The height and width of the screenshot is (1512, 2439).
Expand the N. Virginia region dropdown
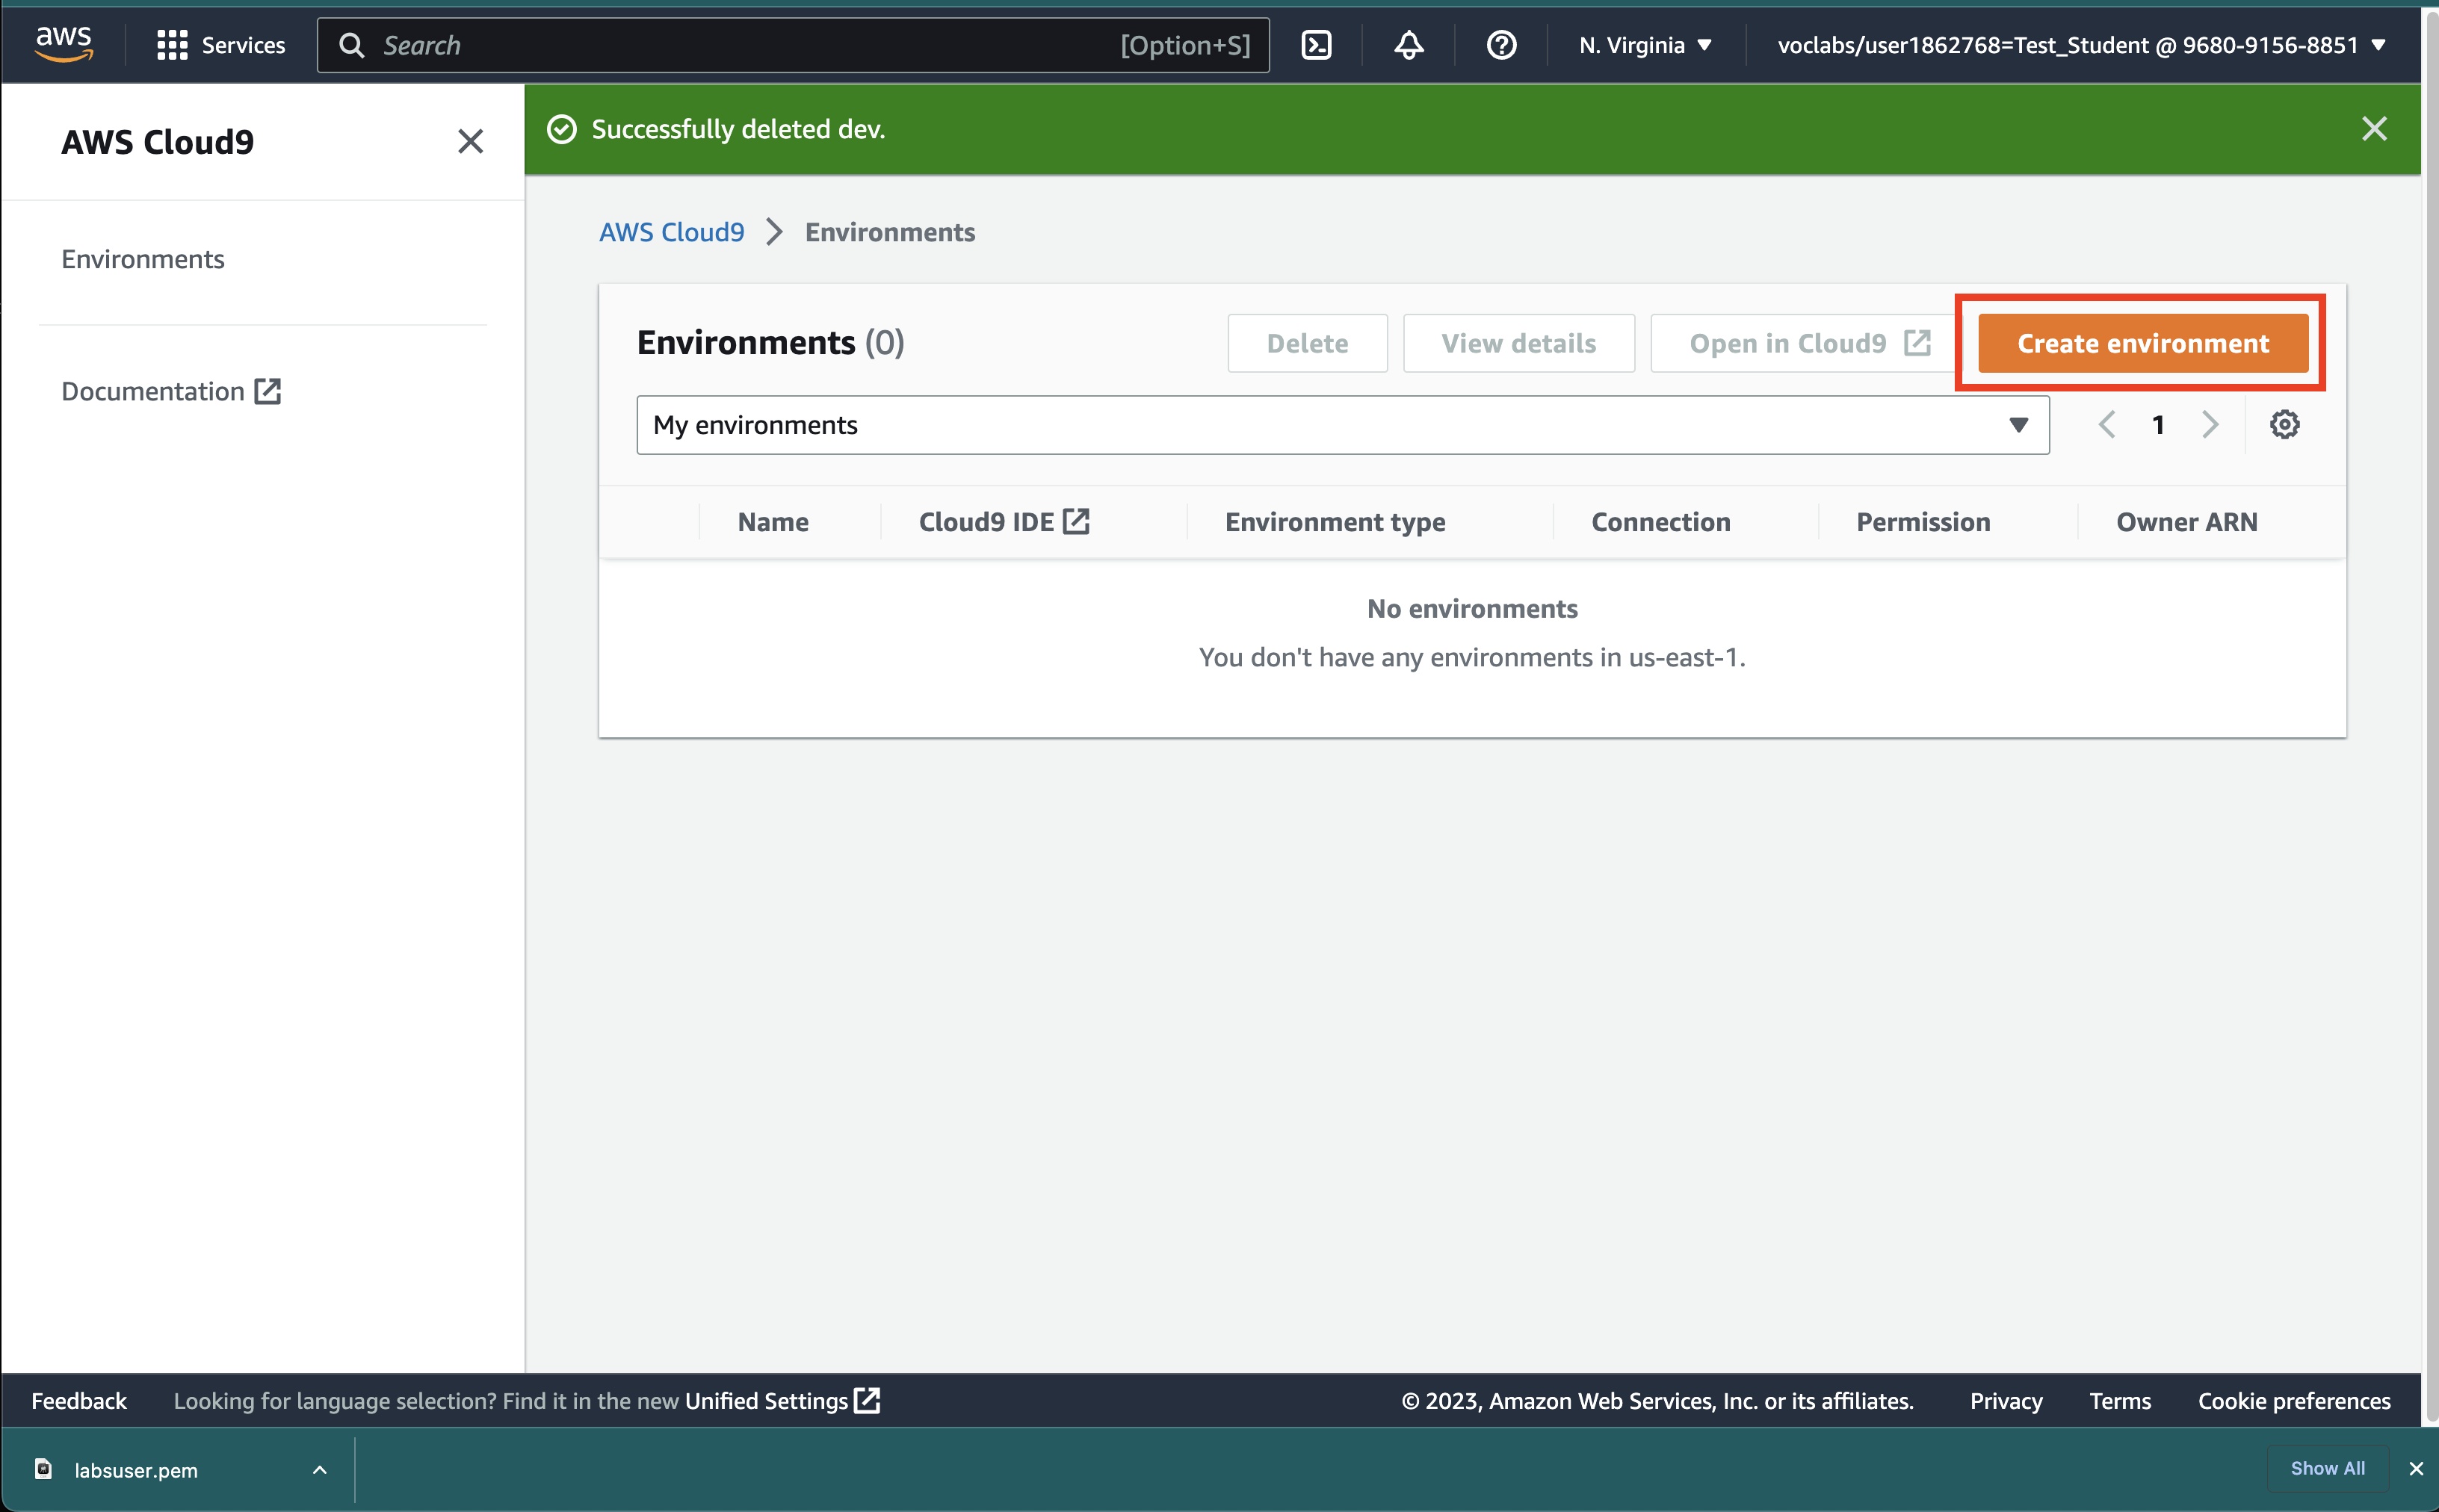point(1645,45)
